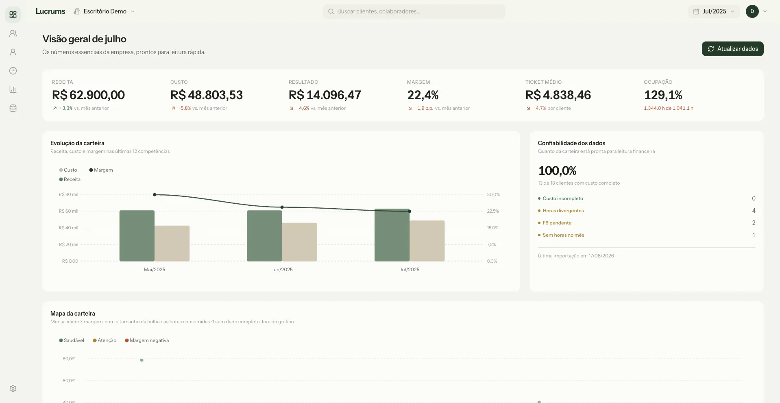Open the bar chart reports icon in sidebar
Viewport: 780px width, 403px height.
(x=13, y=89)
